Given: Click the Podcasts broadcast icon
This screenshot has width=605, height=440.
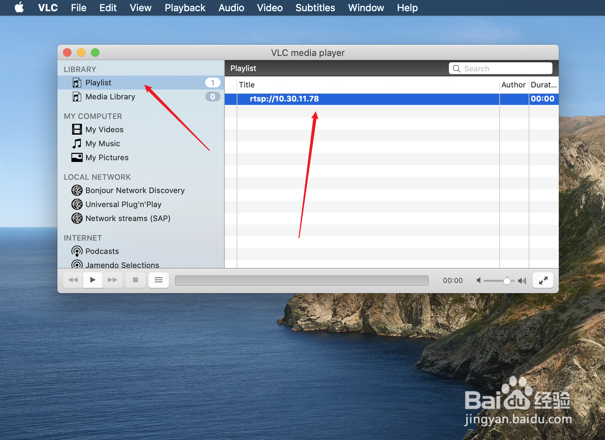Looking at the screenshot, I should (77, 251).
